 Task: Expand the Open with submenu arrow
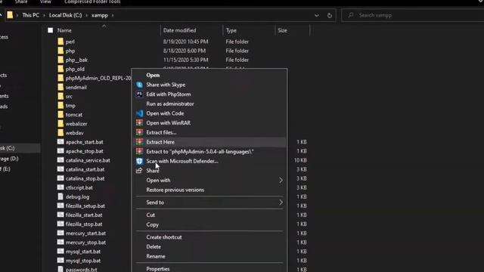tap(281, 180)
